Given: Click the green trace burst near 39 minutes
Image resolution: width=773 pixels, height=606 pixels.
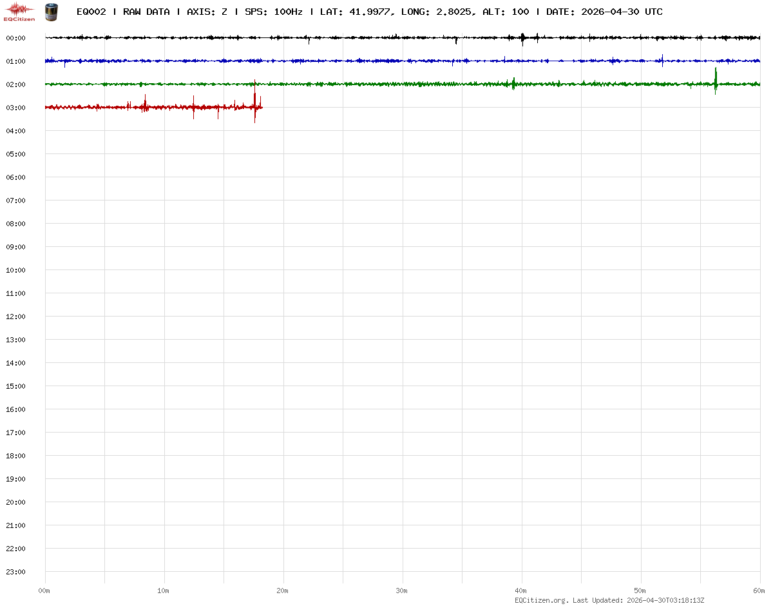Looking at the screenshot, I should pyautogui.click(x=513, y=84).
